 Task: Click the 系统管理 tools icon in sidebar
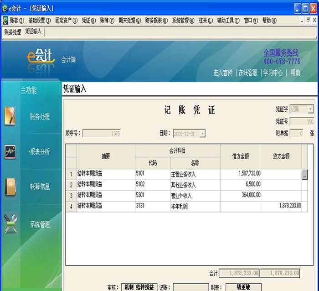(x=10, y=223)
